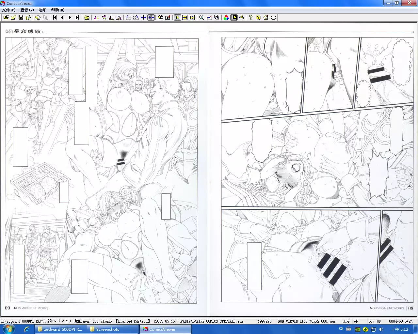The image size is (418, 334).
Task: Toggle fit-to-width view mode
Action: click(x=185, y=18)
